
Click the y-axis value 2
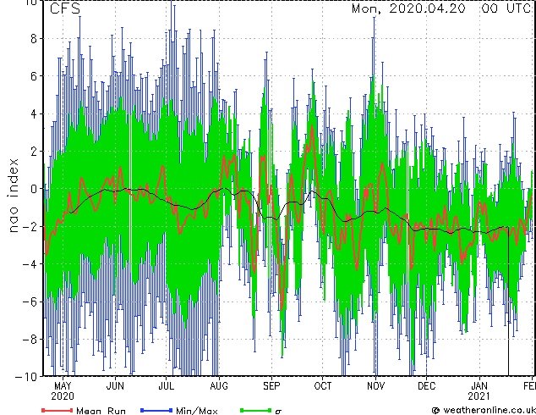[x=34, y=152]
